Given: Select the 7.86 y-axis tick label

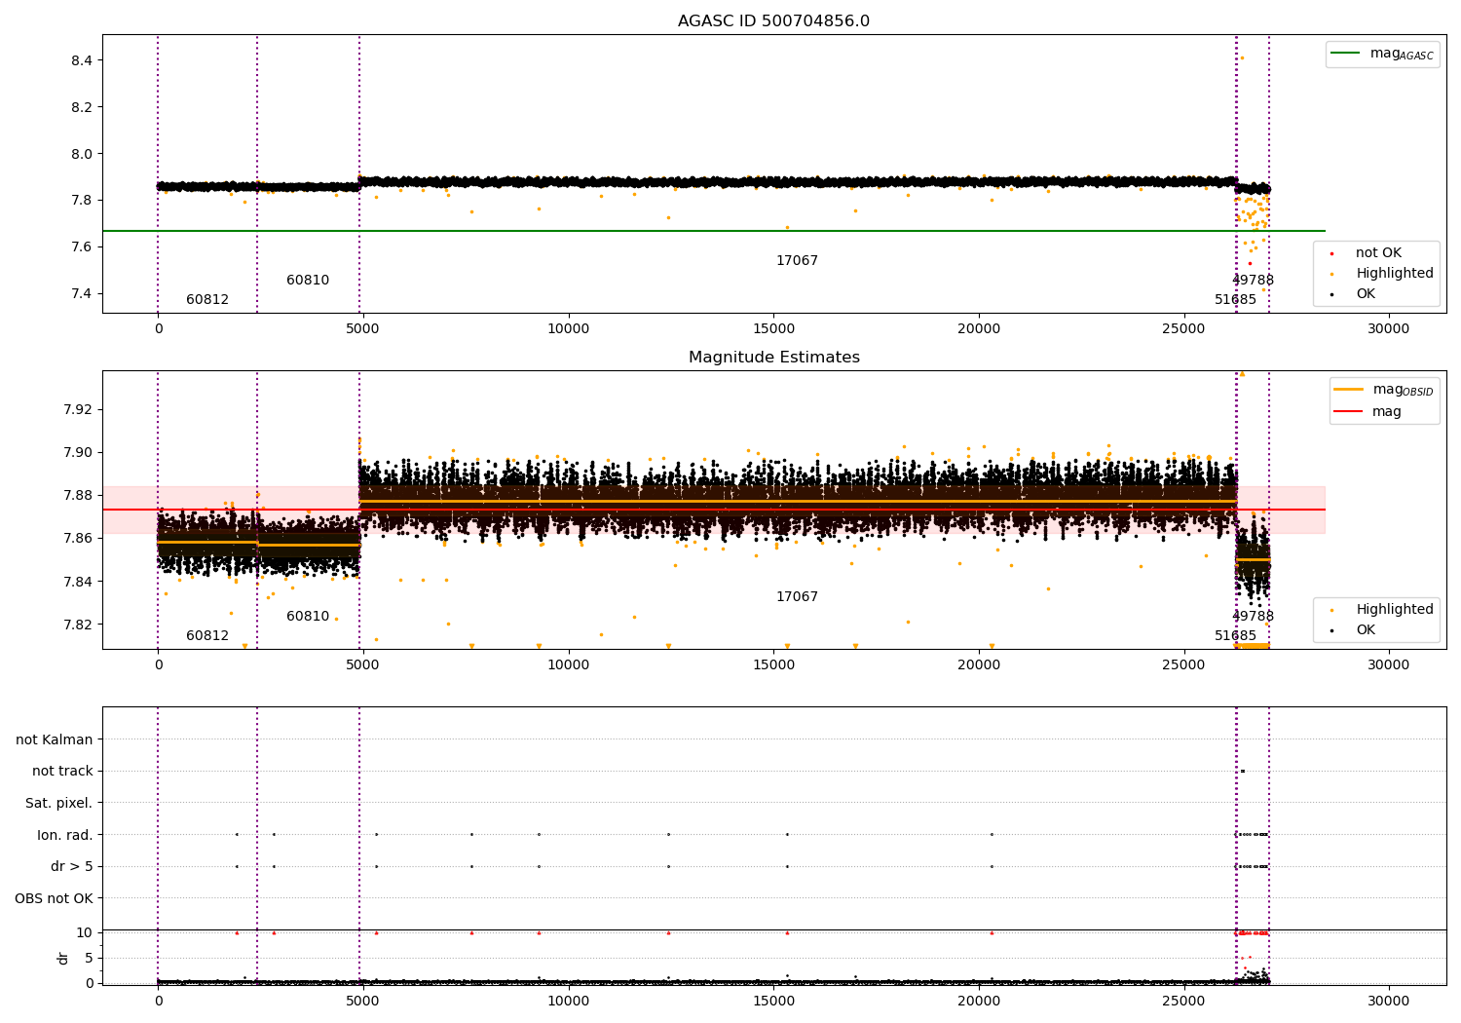Looking at the screenshot, I should [x=78, y=539].
